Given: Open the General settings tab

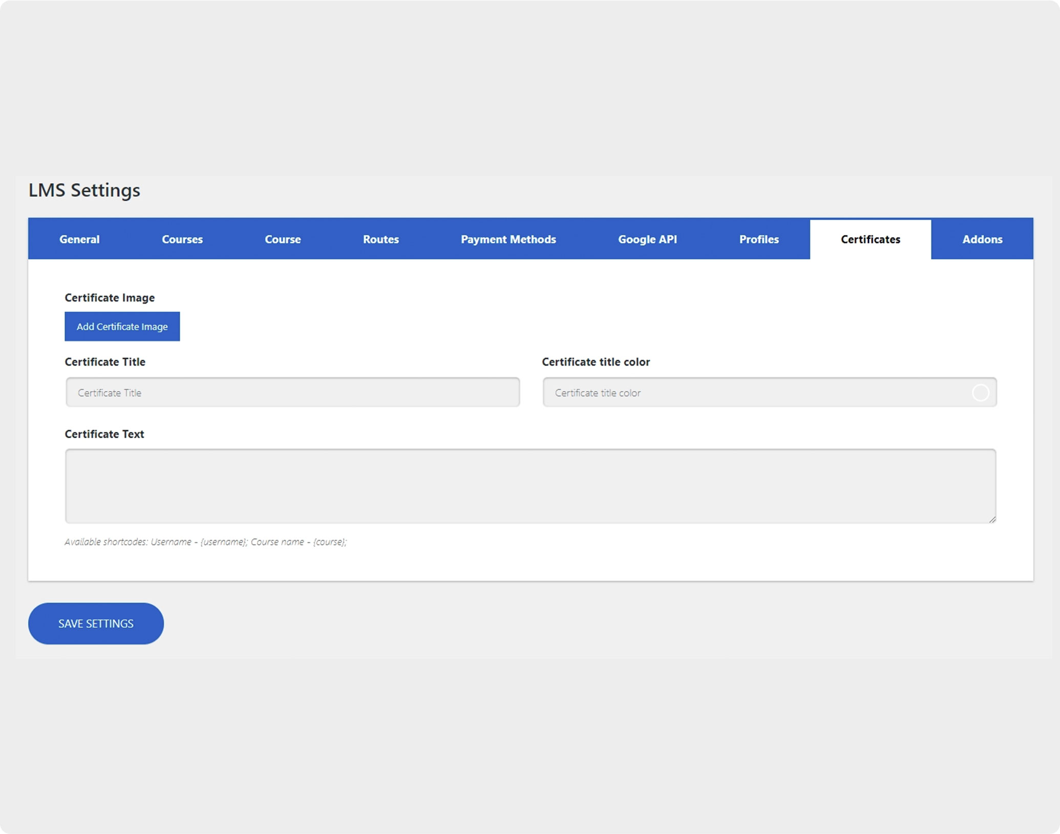Looking at the screenshot, I should [x=79, y=239].
